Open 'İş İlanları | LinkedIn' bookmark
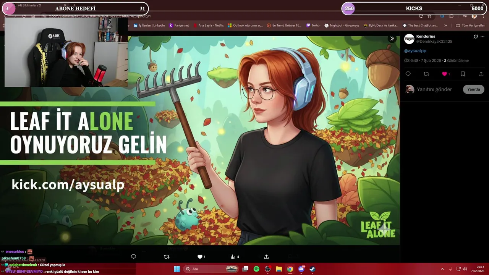Viewport: 489px width, 275px height. (x=149, y=26)
